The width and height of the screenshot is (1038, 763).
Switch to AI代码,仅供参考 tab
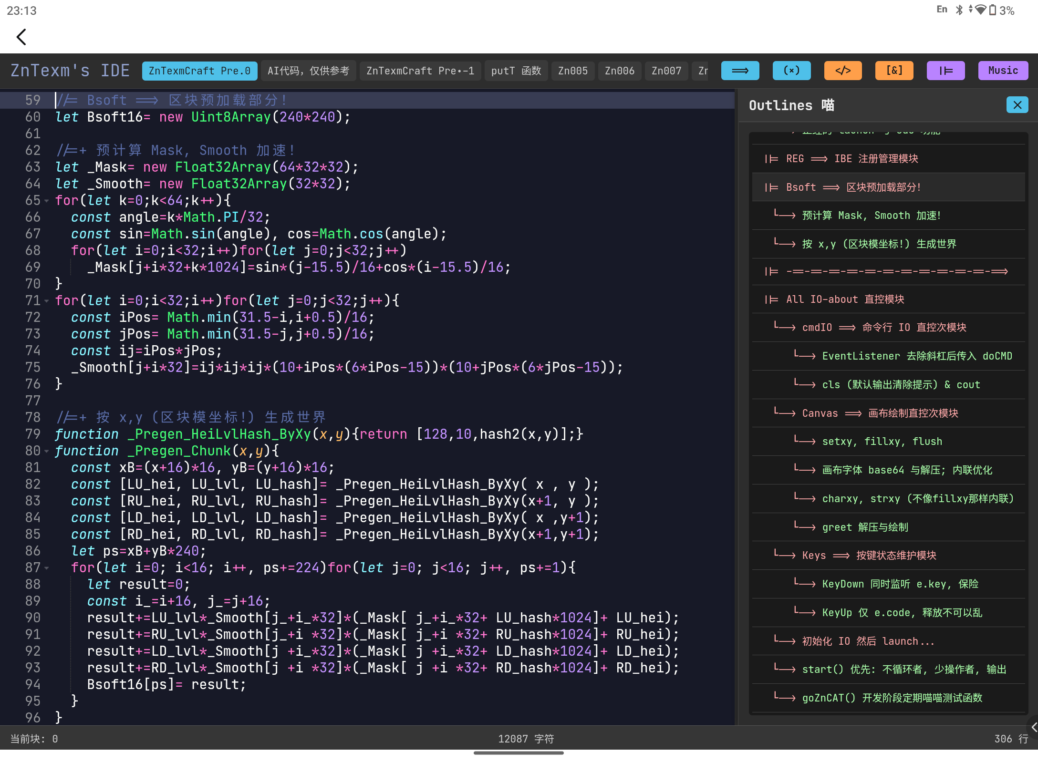click(x=308, y=71)
